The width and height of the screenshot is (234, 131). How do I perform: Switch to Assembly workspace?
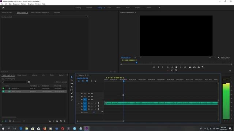(89, 8)
